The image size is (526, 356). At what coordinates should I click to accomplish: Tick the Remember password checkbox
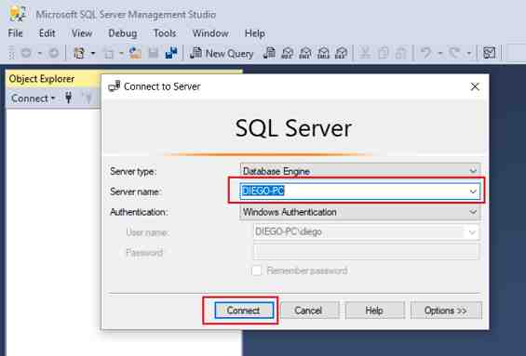tap(257, 270)
